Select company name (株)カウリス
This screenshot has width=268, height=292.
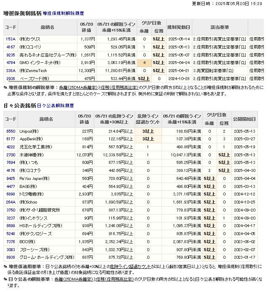point(30,39)
